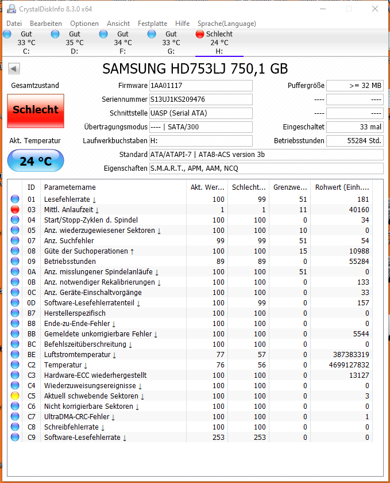Screen dimensions: 390x483
Task: Select raw value 387383319 of Luftstromtemperatur
Action: coord(351,355)
